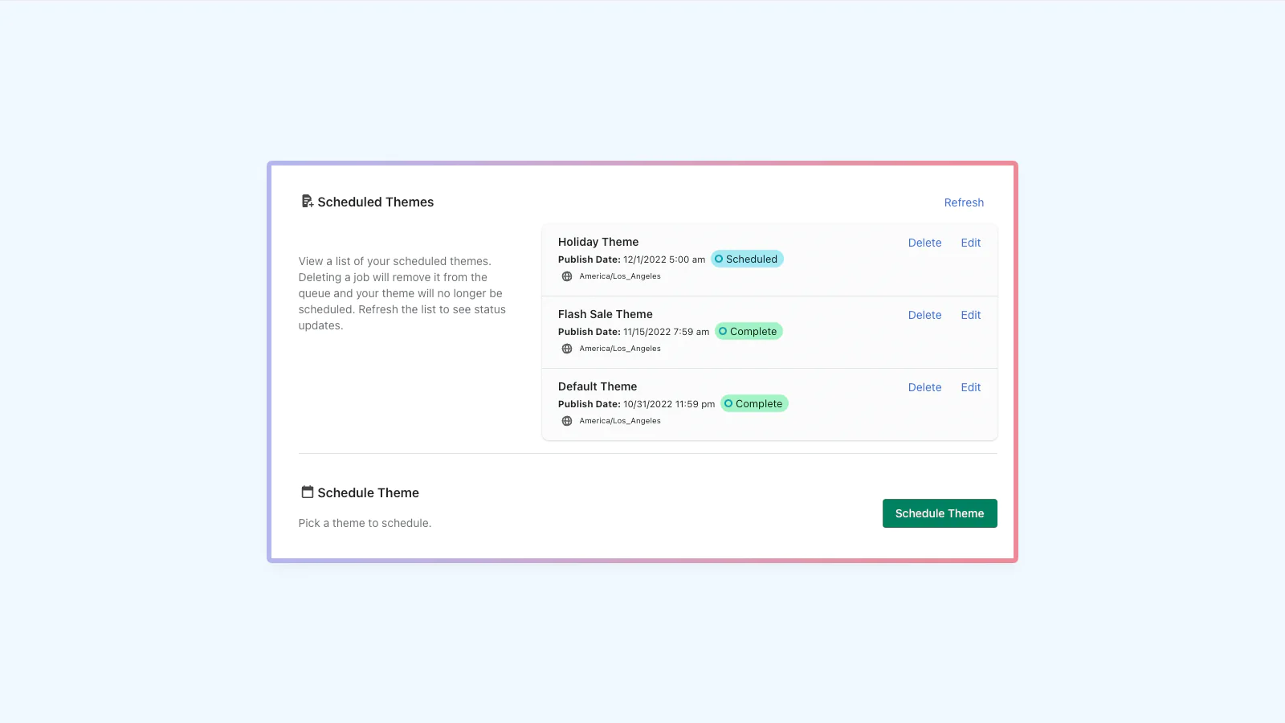Edit the Holiday Theme schedule

click(970, 243)
